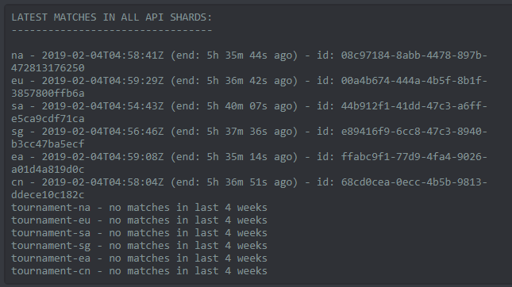Click the ea match id starting ffabc9f1
Viewport: 512px width, 287px height.
click(x=414, y=157)
